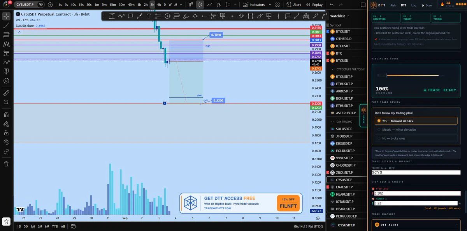
Task: Select the crosshair cursor tool
Action: click(6, 16)
